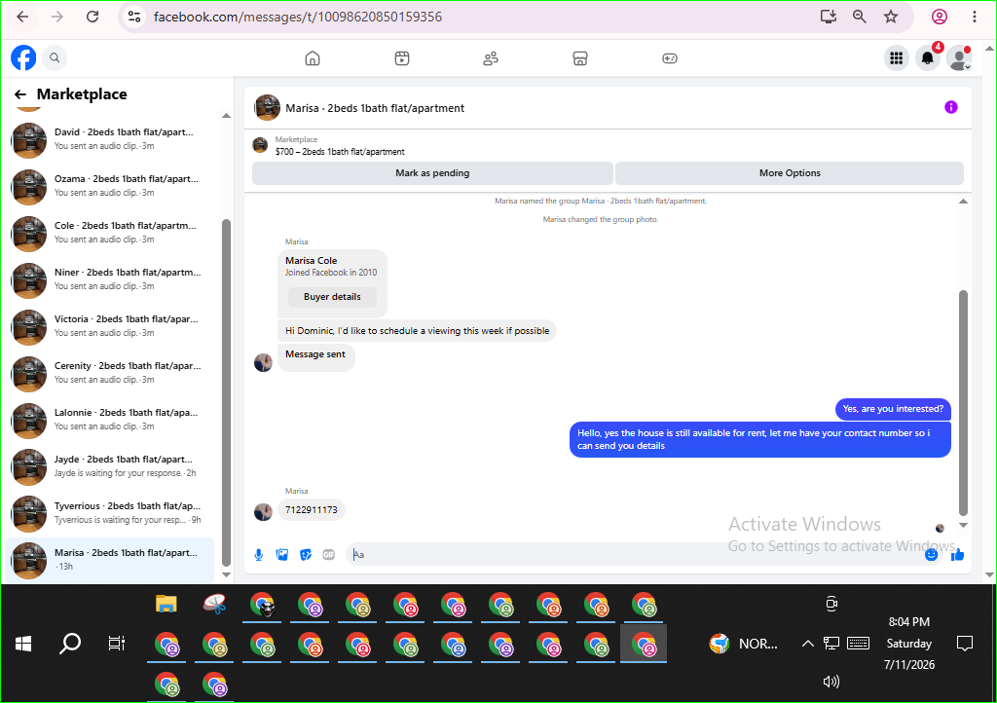Viewport: 997px width, 703px height.
Task: Open conversation information purple icon
Action: click(950, 107)
